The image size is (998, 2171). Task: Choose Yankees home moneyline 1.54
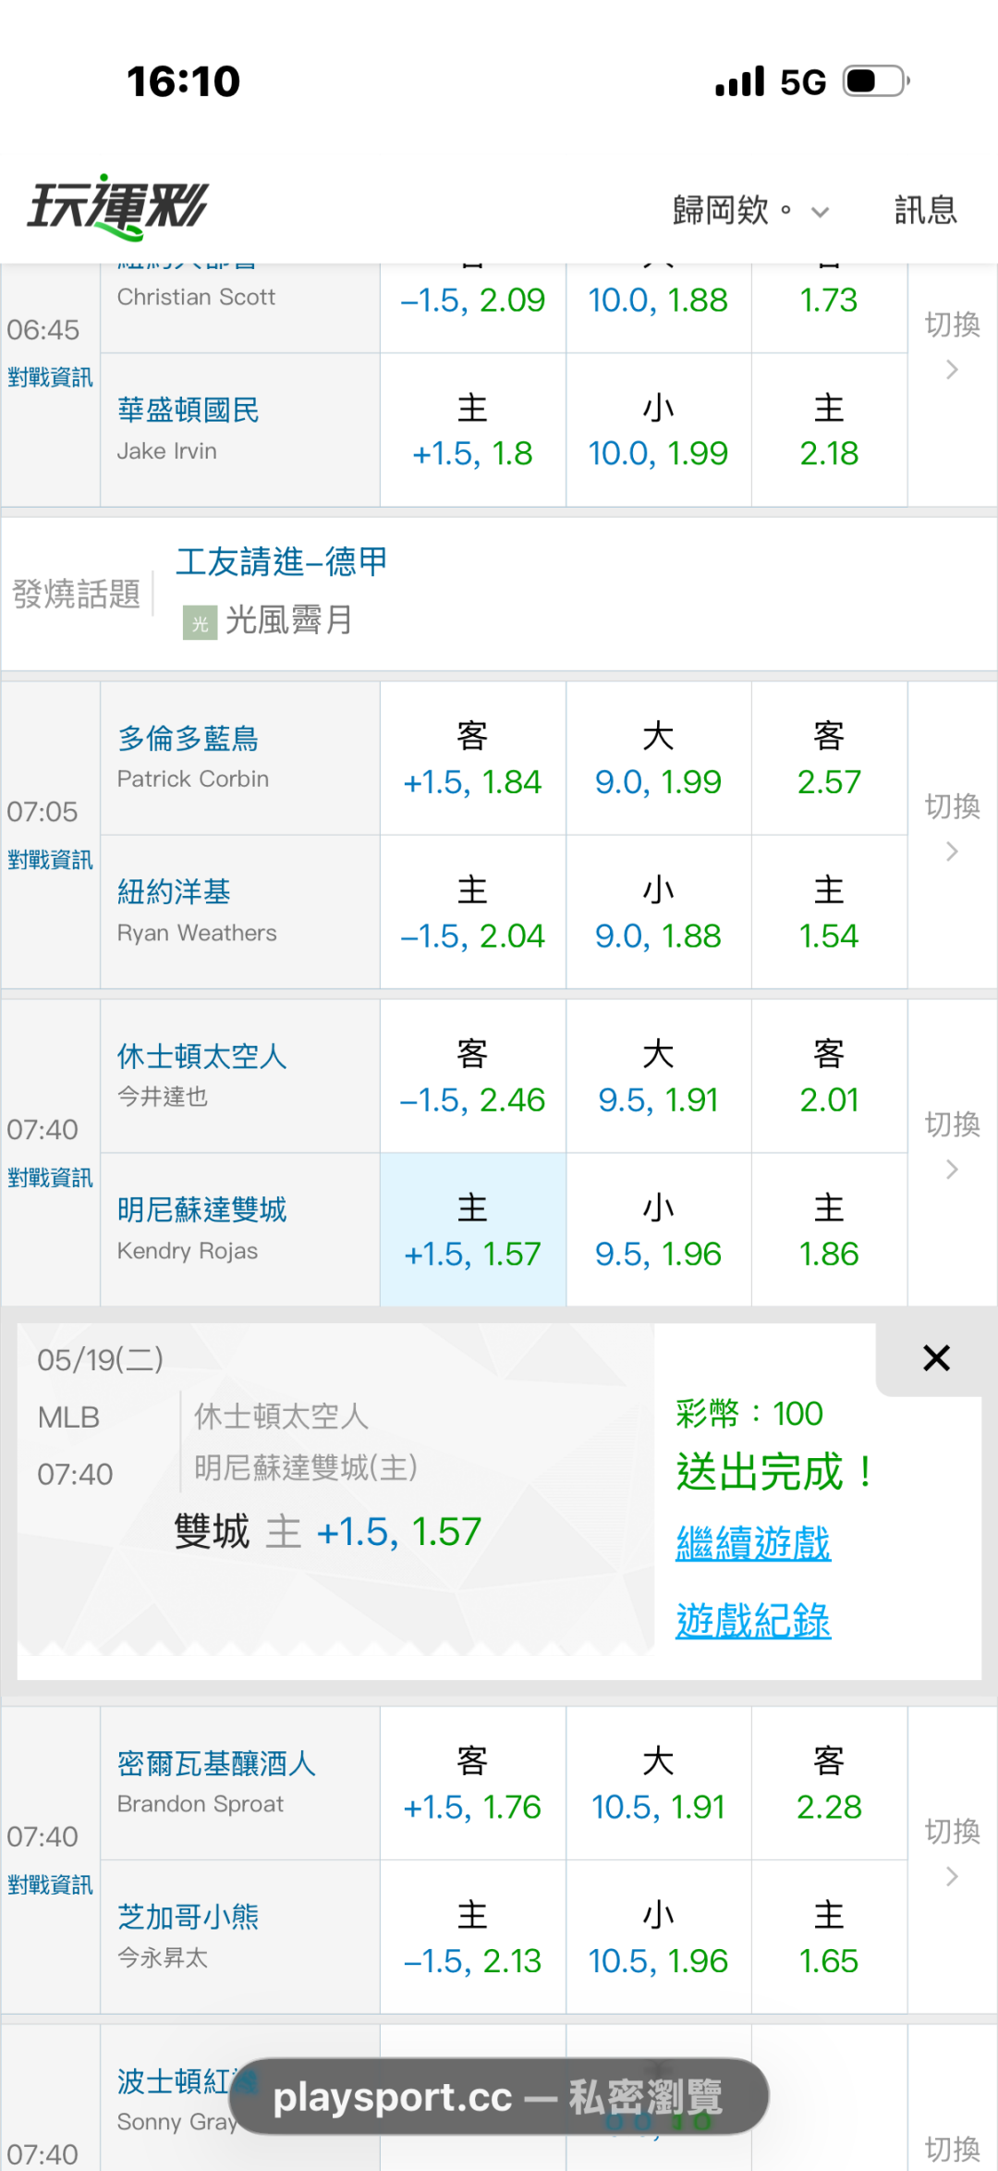(829, 913)
